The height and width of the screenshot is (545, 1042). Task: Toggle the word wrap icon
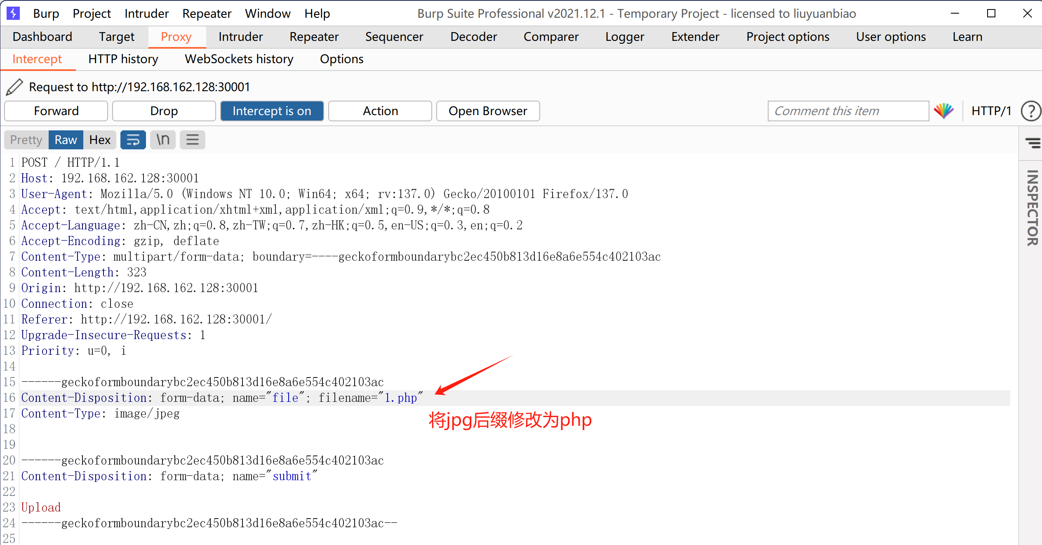pos(133,140)
